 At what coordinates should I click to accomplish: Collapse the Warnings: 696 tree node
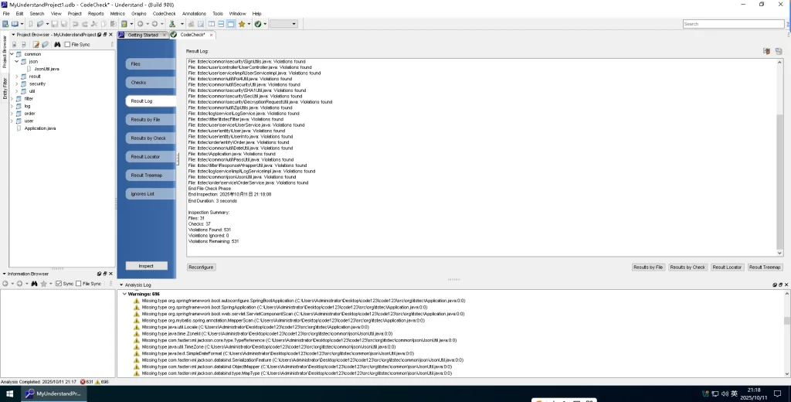pos(124,294)
